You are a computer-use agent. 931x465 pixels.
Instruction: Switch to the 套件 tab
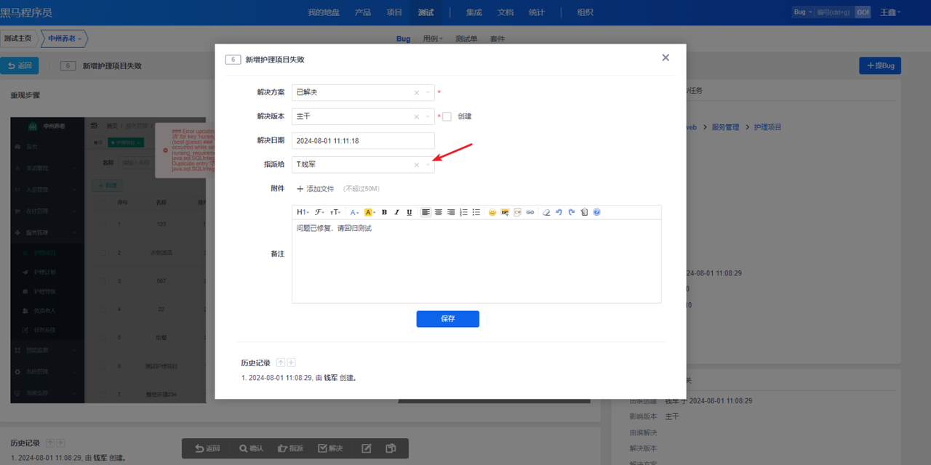[498, 39]
